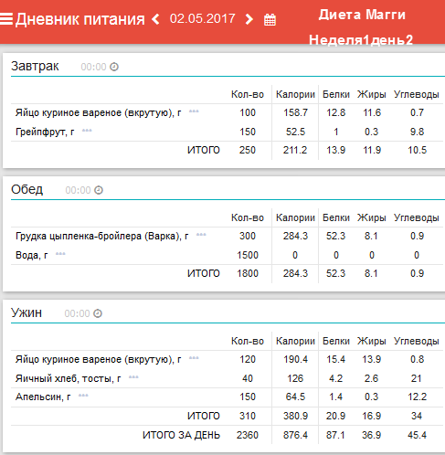
Task: Open options dots for Вода
Action: coord(60,254)
